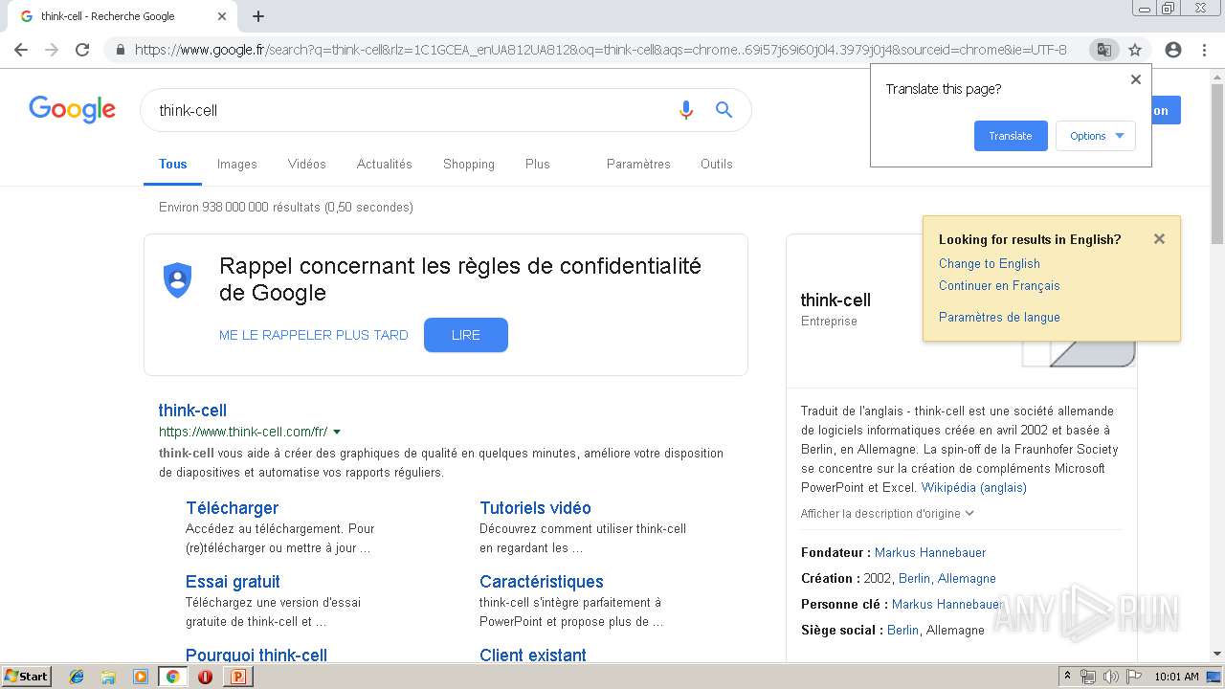Open the Chrome three-dot menu
Screen dimensions: 1225x689
1204,50
